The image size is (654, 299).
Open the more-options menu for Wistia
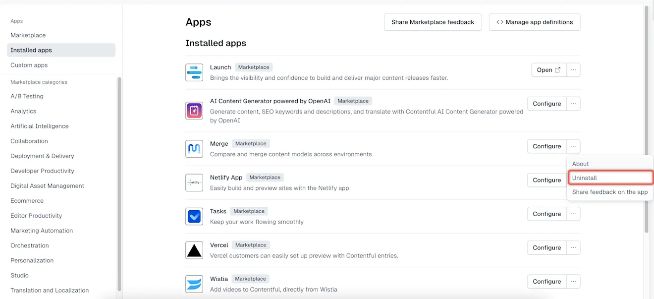[x=573, y=281]
